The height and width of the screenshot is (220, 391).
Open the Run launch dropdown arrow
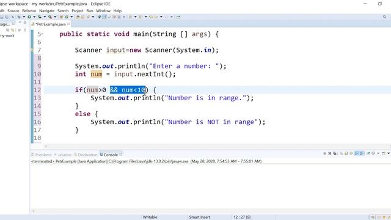click(x=34, y=17)
